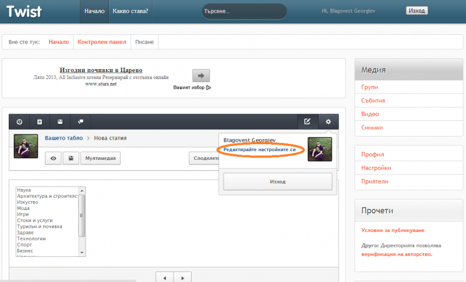466x282 pixels.
Task: Open the comments icon in dark toolbar
Action: (x=80, y=122)
